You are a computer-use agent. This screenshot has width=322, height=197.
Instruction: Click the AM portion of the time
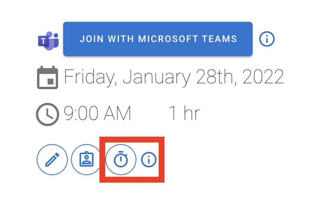117,113
